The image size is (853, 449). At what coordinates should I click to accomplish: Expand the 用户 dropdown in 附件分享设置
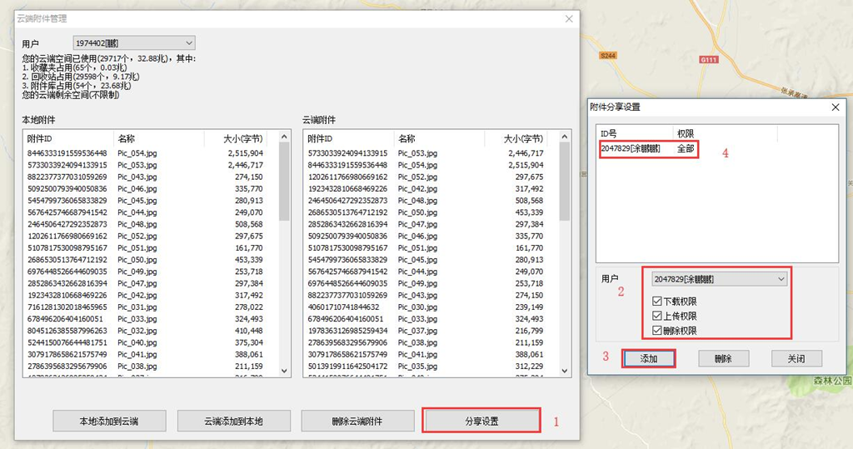[x=719, y=278]
